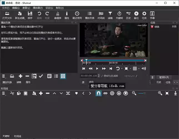Open the timeline hamburger menu
Viewport: 179px width, 139px height.
(4, 93)
